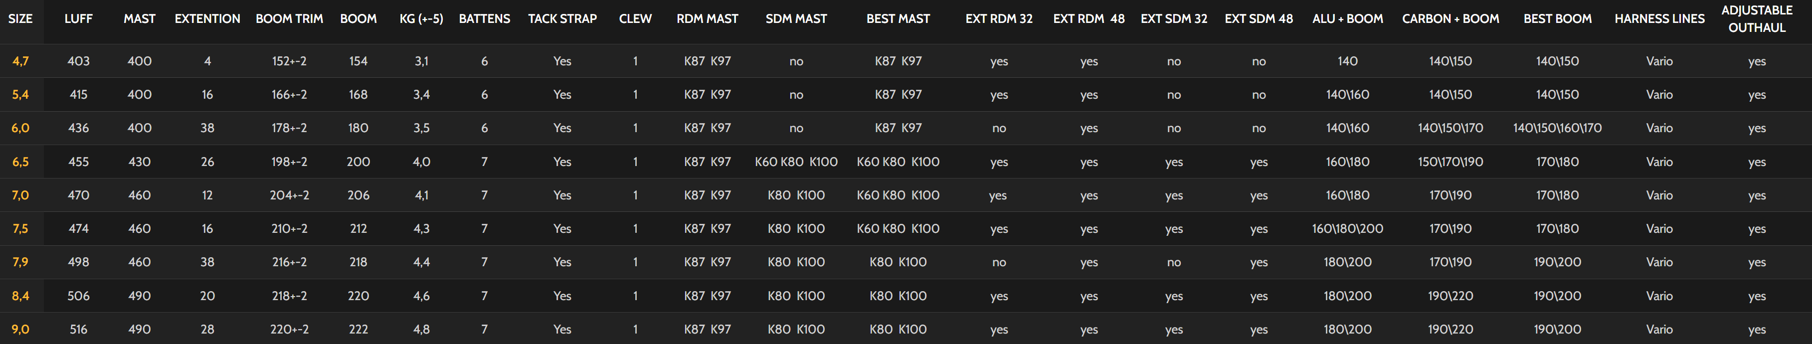Click the luff value 436

pyautogui.click(x=78, y=128)
